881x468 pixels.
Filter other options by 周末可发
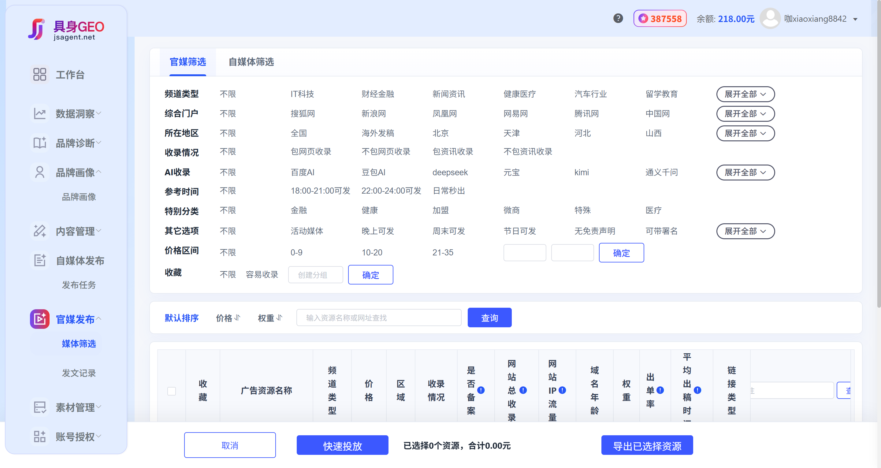[449, 231]
